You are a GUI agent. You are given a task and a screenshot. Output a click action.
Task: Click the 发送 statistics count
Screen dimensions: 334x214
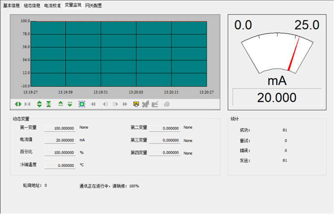pos(285,160)
